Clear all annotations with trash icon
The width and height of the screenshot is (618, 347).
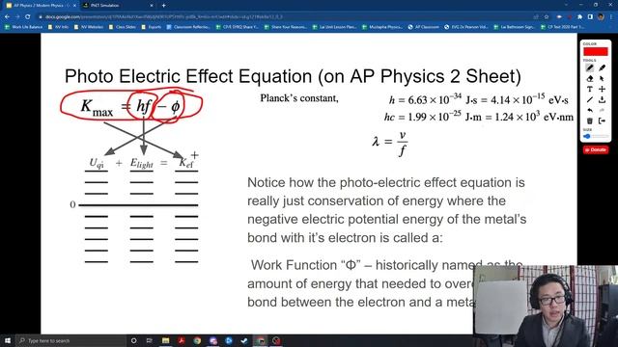(x=590, y=120)
